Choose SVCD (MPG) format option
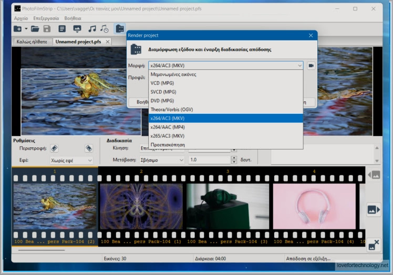This screenshot has height=275, width=393. click(x=225, y=92)
